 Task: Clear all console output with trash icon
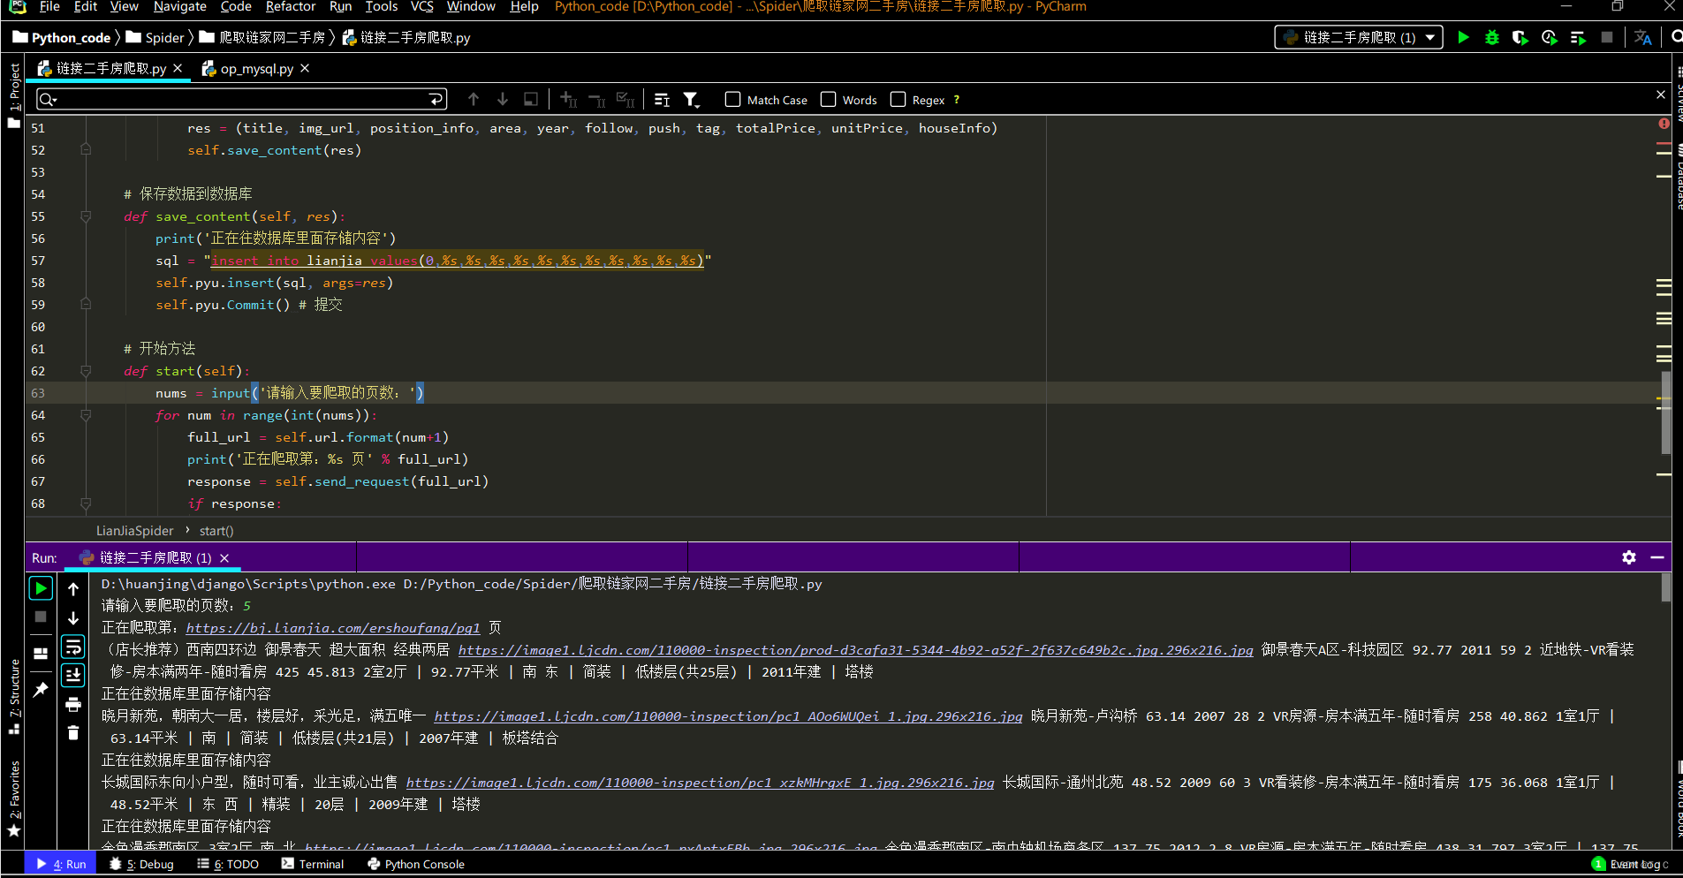point(73,732)
